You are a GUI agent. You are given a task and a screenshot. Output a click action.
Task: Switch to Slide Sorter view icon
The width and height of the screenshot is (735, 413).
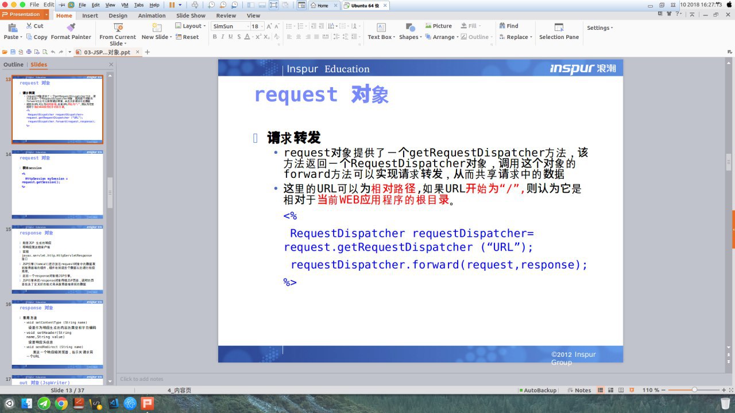pos(610,390)
